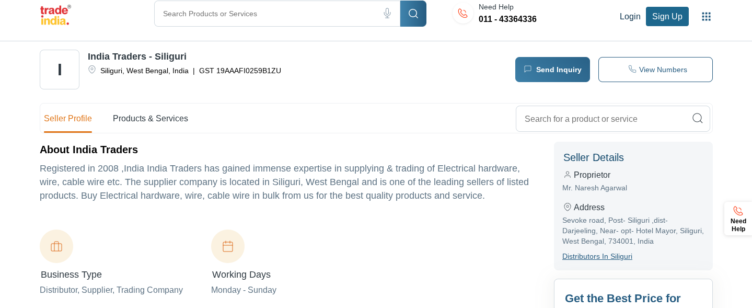Click the Business Type briefcase icon
Screen dimensions: 752x308
(56, 246)
